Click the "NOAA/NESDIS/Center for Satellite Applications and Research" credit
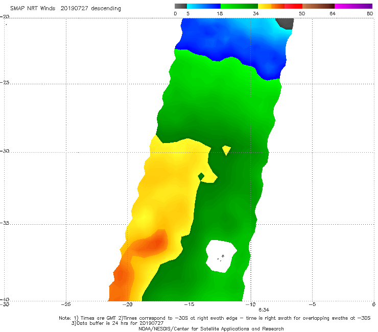Viewport: 378px width, 332px height. click(211, 328)
